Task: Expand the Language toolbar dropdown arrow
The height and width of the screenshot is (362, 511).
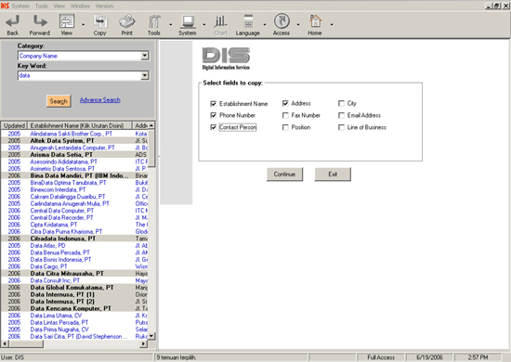Action: (x=264, y=24)
